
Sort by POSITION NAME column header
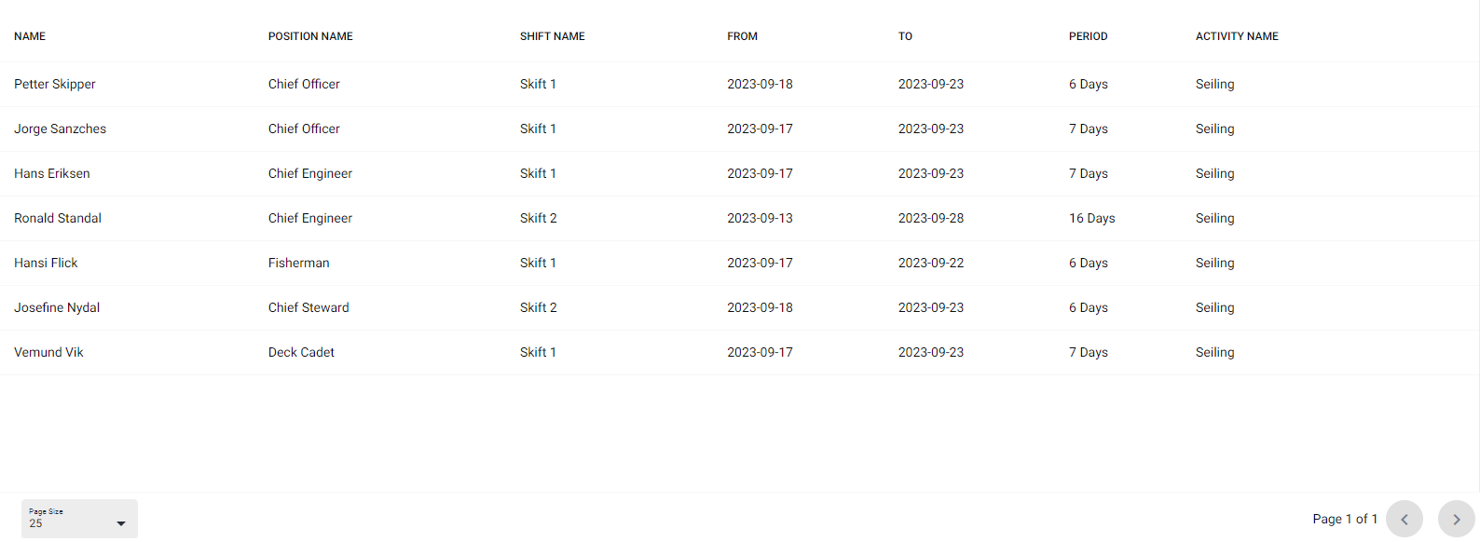pyautogui.click(x=310, y=36)
